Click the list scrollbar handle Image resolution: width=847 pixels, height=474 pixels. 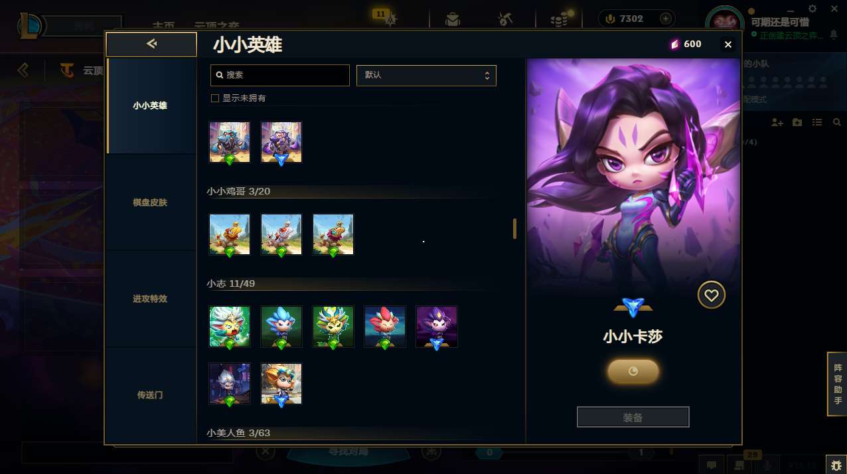pyautogui.click(x=514, y=228)
